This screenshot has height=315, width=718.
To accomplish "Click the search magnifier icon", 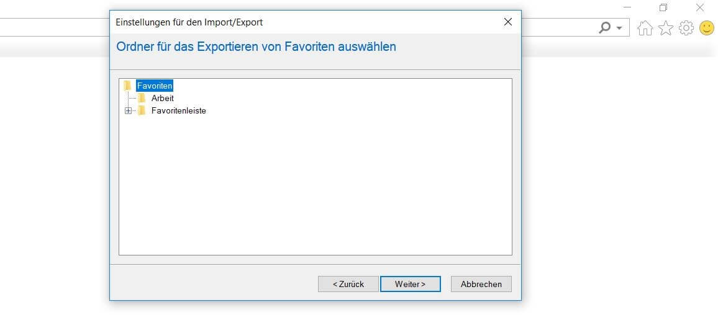I will coord(605,28).
